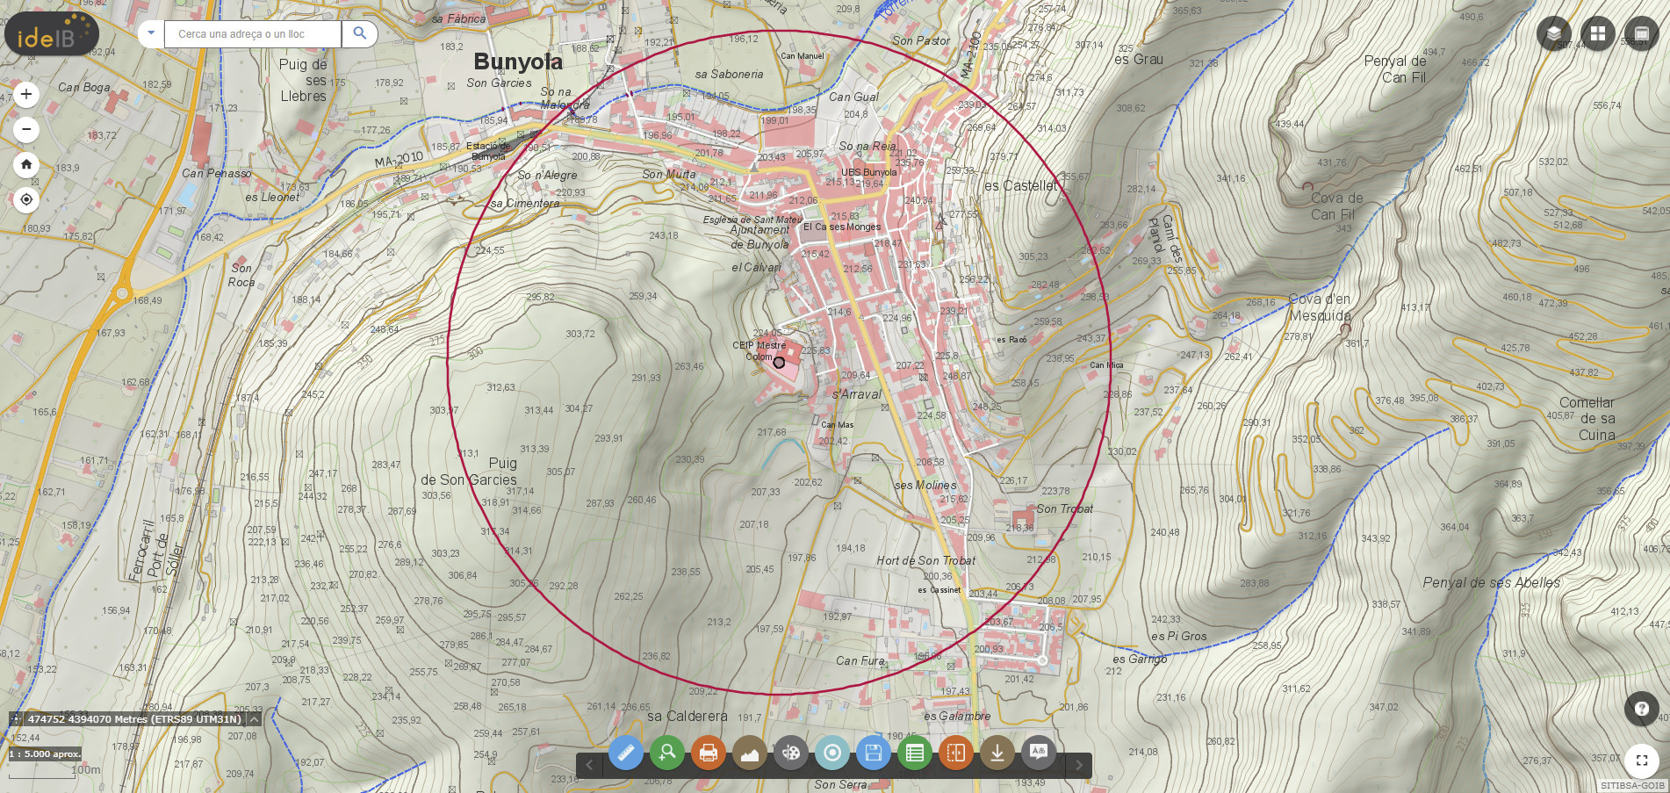Open the green attribute table list tool

coord(915,753)
